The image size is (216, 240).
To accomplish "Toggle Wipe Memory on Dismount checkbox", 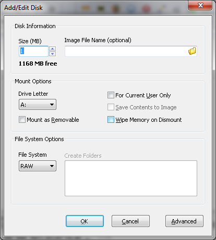I will [111, 120].
